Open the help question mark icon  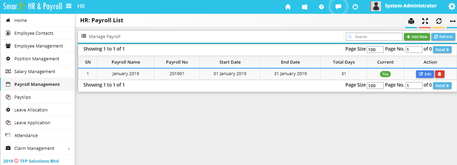click(x=321, y=7)
